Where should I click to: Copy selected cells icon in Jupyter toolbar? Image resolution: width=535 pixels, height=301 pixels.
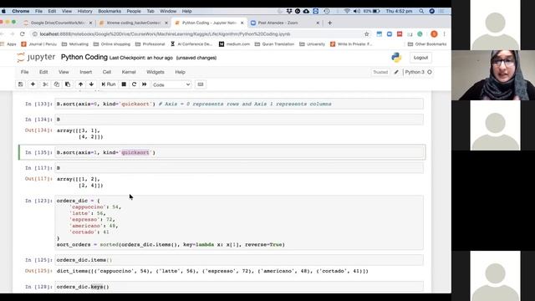[56, 84]
